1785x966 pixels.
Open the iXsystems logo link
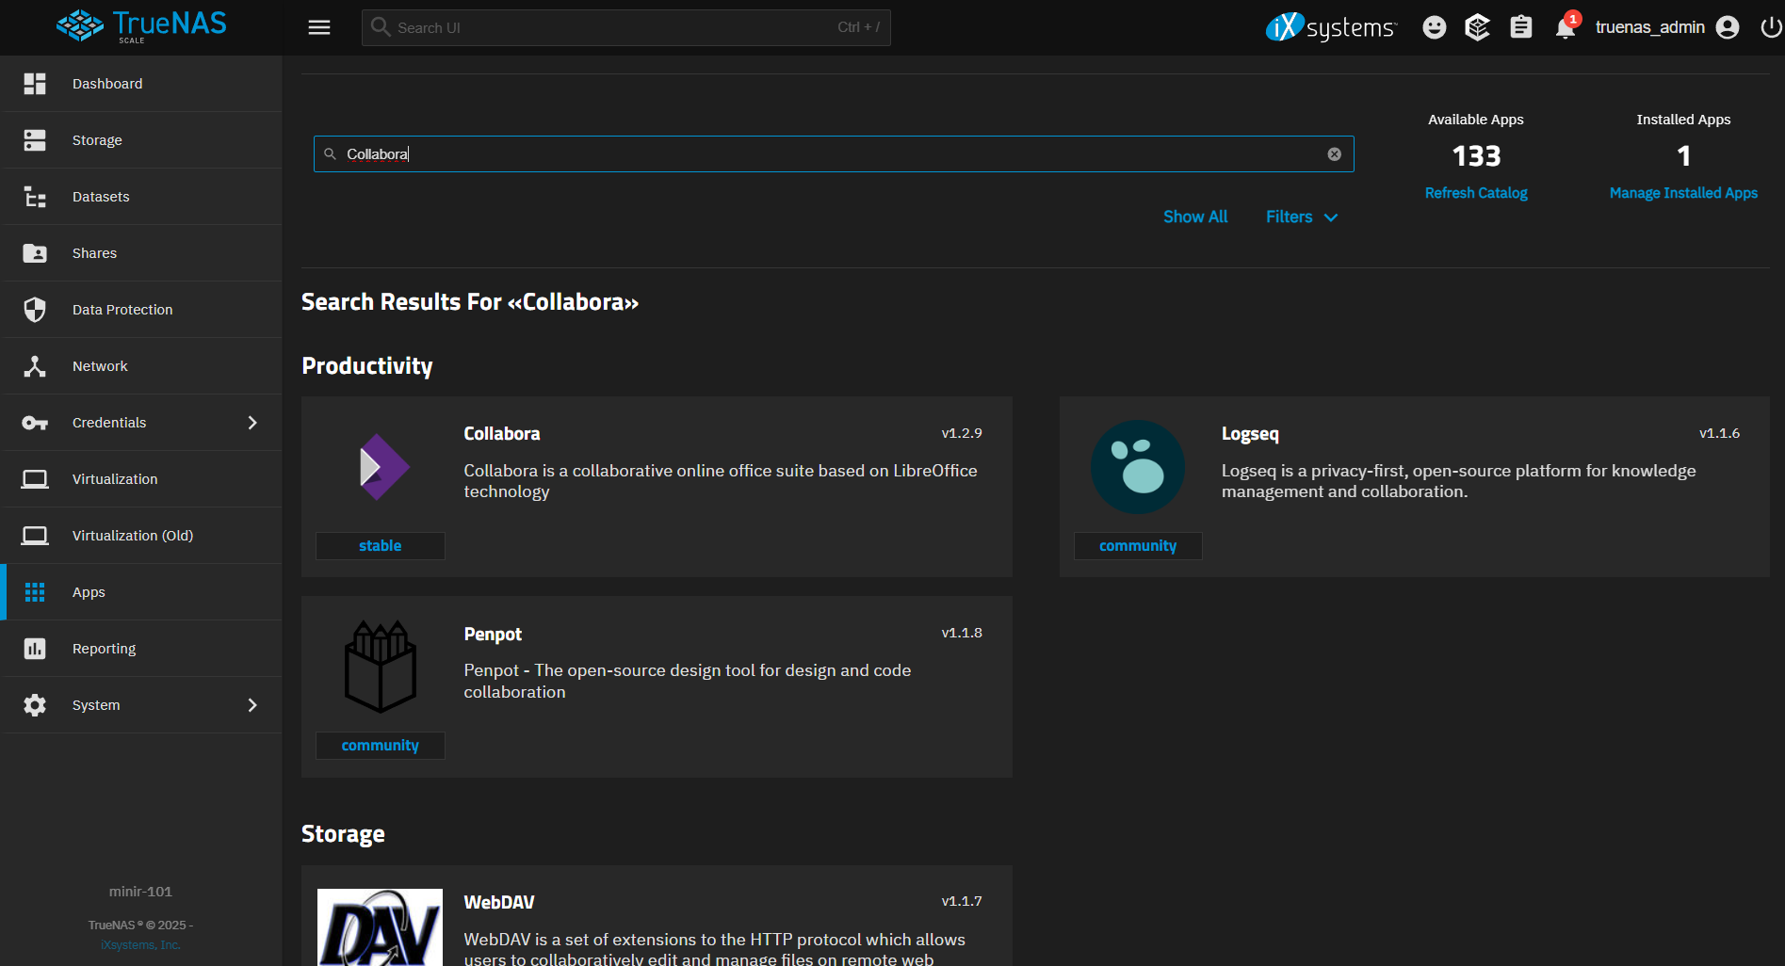[1331, 27]
